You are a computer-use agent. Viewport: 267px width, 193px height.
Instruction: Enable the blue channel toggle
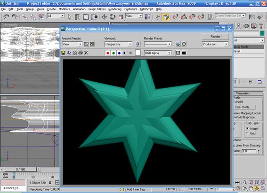pyautogui.click(x=119, y=53)
